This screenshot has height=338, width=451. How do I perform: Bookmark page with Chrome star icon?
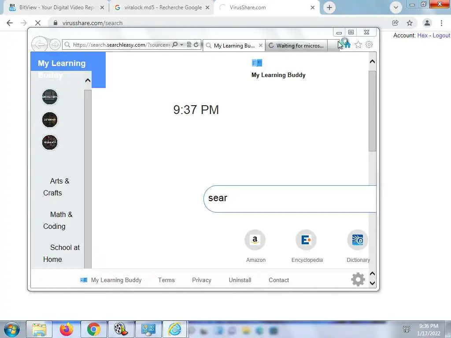(x=410, y=23)
